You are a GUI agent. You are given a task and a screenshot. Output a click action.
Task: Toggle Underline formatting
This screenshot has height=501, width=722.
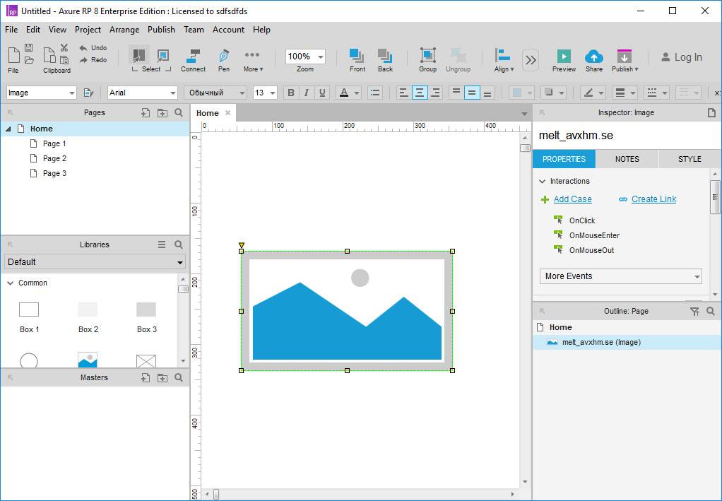tap(322, 93)
